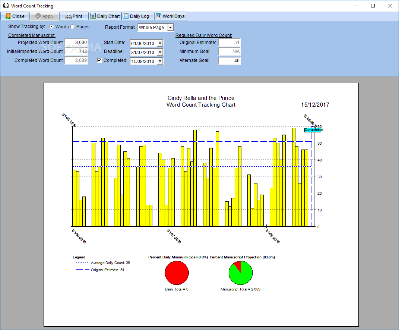Click the Projected Word Count field
399x330 pixels.
[76, 43]
